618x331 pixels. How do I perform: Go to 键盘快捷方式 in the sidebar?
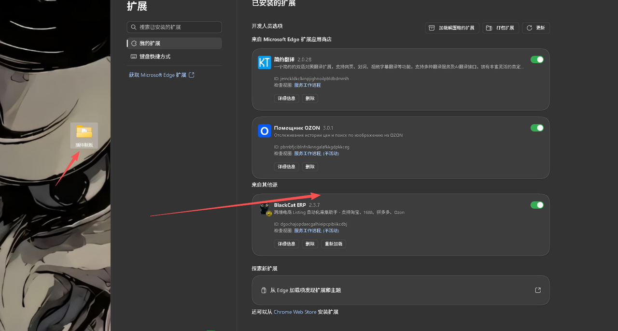pos(174,57)
